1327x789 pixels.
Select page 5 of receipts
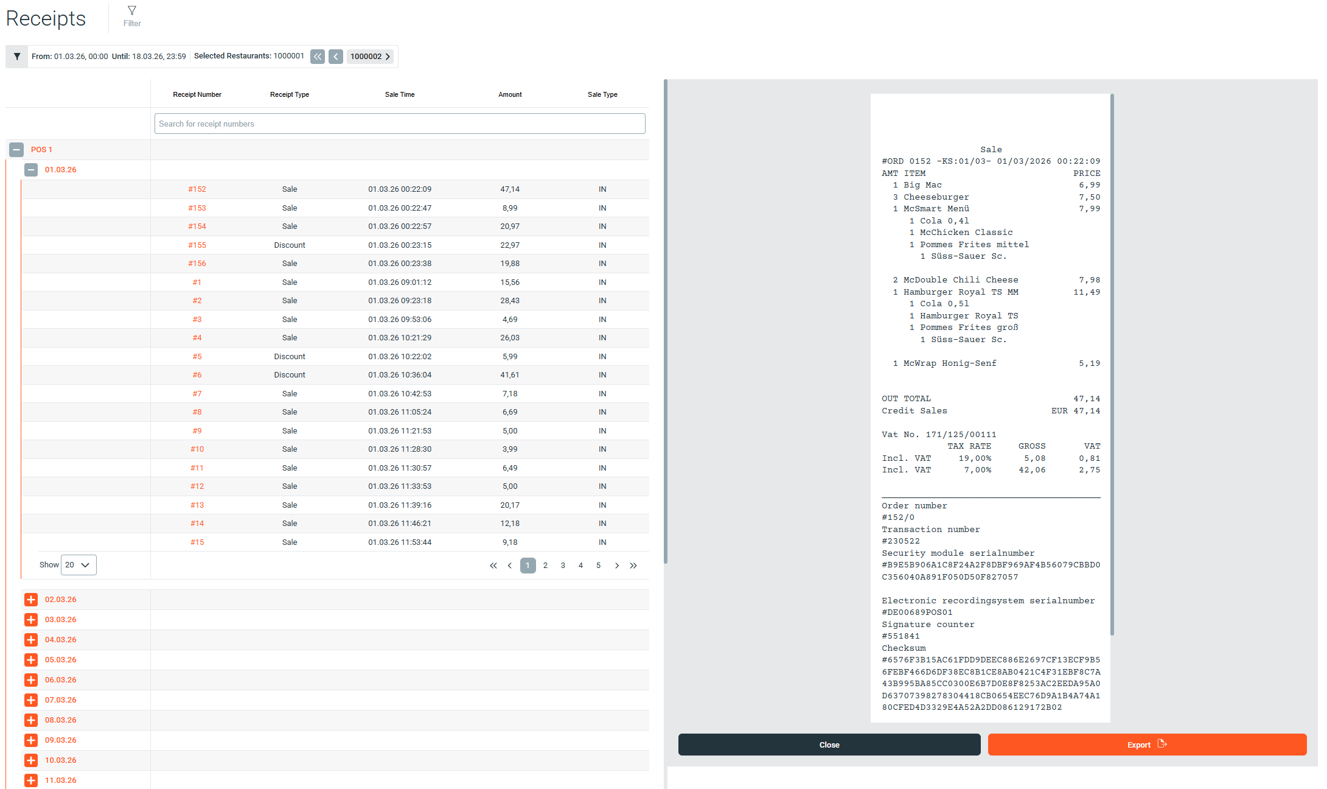coord(598,566)
